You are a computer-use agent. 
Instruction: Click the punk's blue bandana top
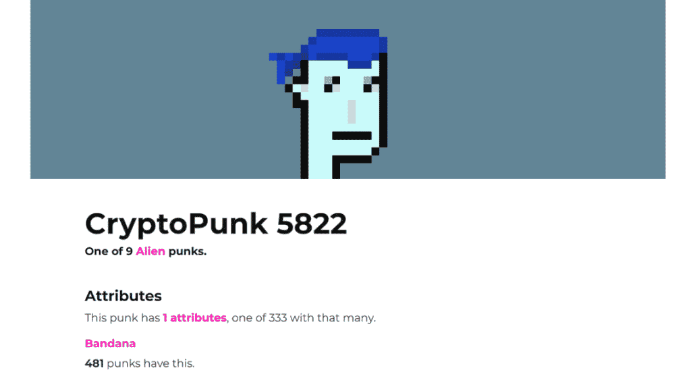point(348,45)
